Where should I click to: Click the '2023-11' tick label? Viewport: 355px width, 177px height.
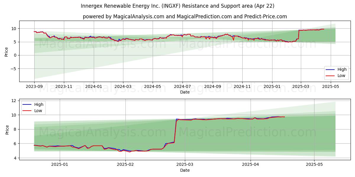tap(64, 86)
